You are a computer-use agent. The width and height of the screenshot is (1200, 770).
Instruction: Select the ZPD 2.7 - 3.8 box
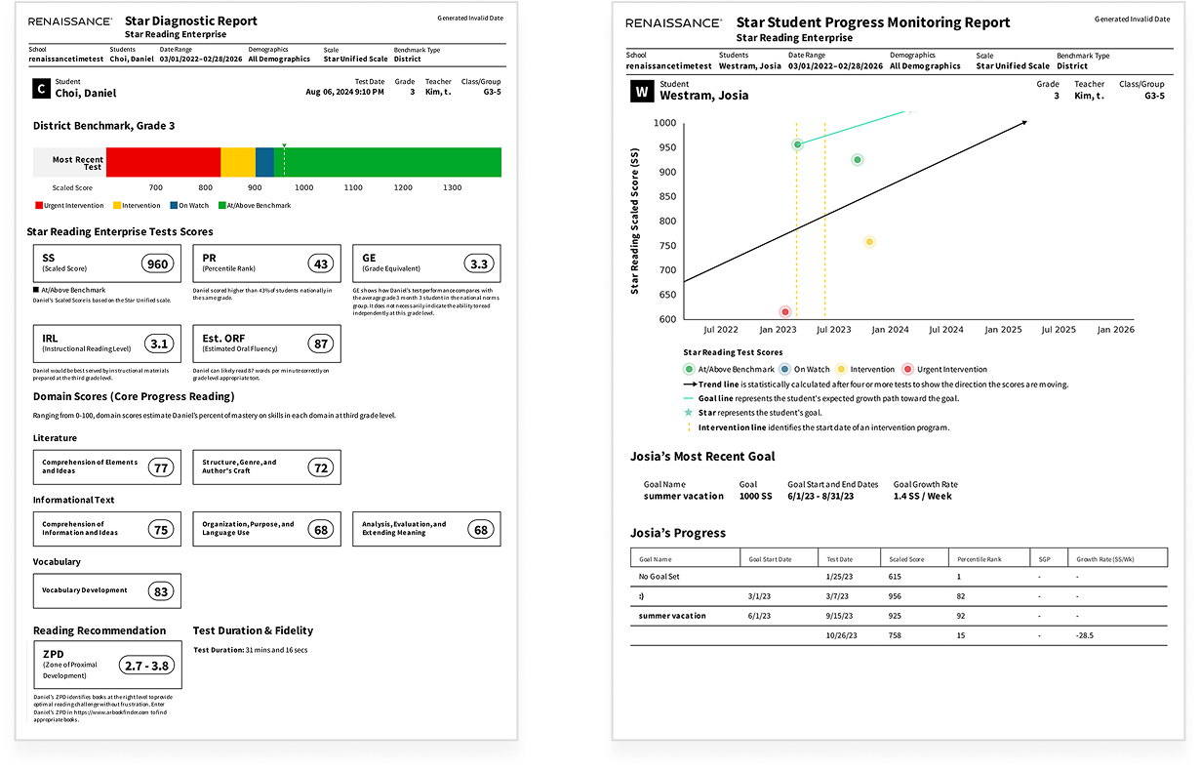(107, 665)
